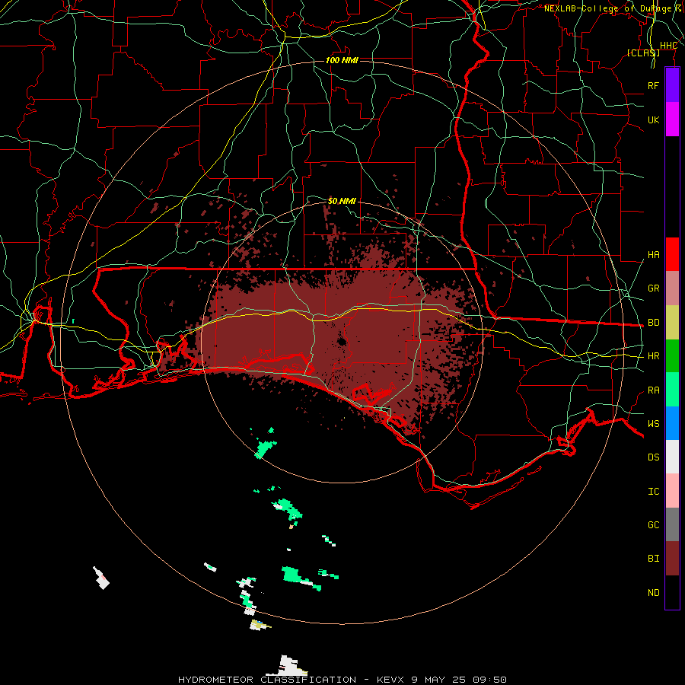Click the BI dark red legend swatch
Screen dimensions: 685x685
tap(672, 559)
